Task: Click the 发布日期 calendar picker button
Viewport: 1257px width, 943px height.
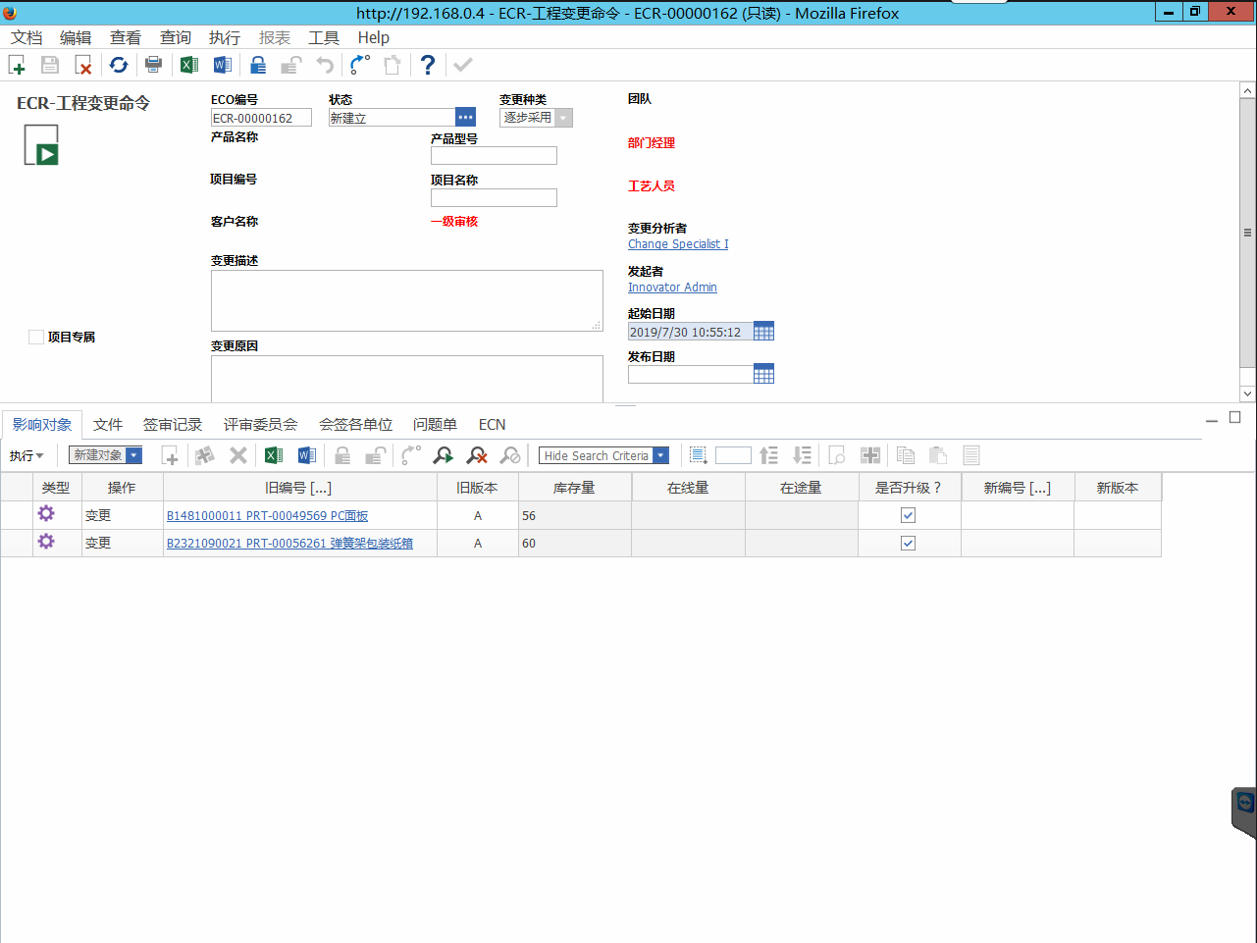Action: pyautogui.click(x=763, y=374)
